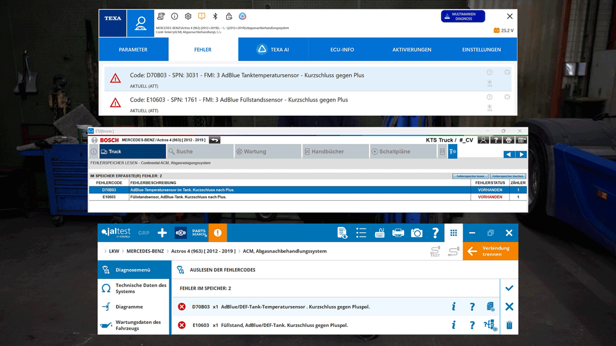This screenshot has height=346, width=616.
Task: Open the apps grid icon in Jaltest
Action: 454,233
